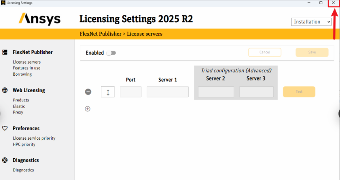
Task: Maximize the Licensing Settings window
Action: 321,3
